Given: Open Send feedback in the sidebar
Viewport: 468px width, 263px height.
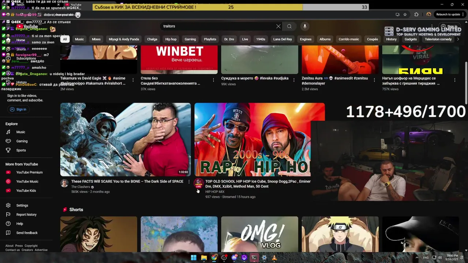Looking at the screenshot, I should click(27, 233).
